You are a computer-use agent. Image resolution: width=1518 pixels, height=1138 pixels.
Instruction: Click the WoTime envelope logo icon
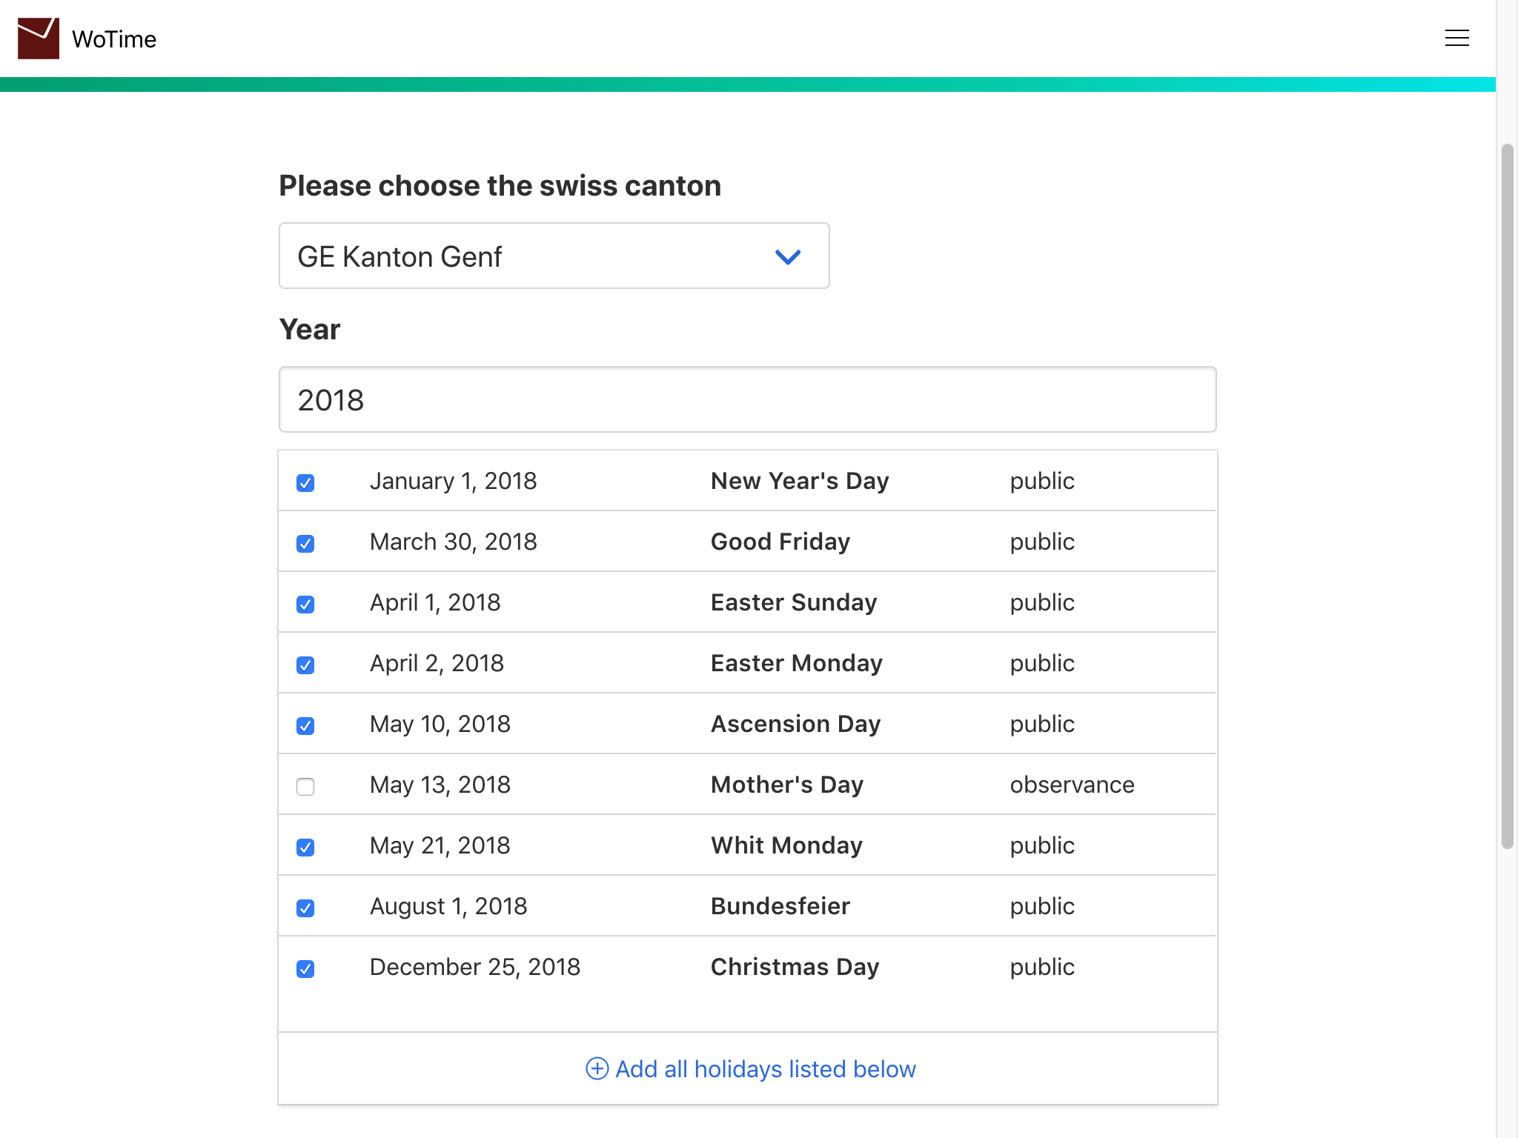(x=39, y=39)
